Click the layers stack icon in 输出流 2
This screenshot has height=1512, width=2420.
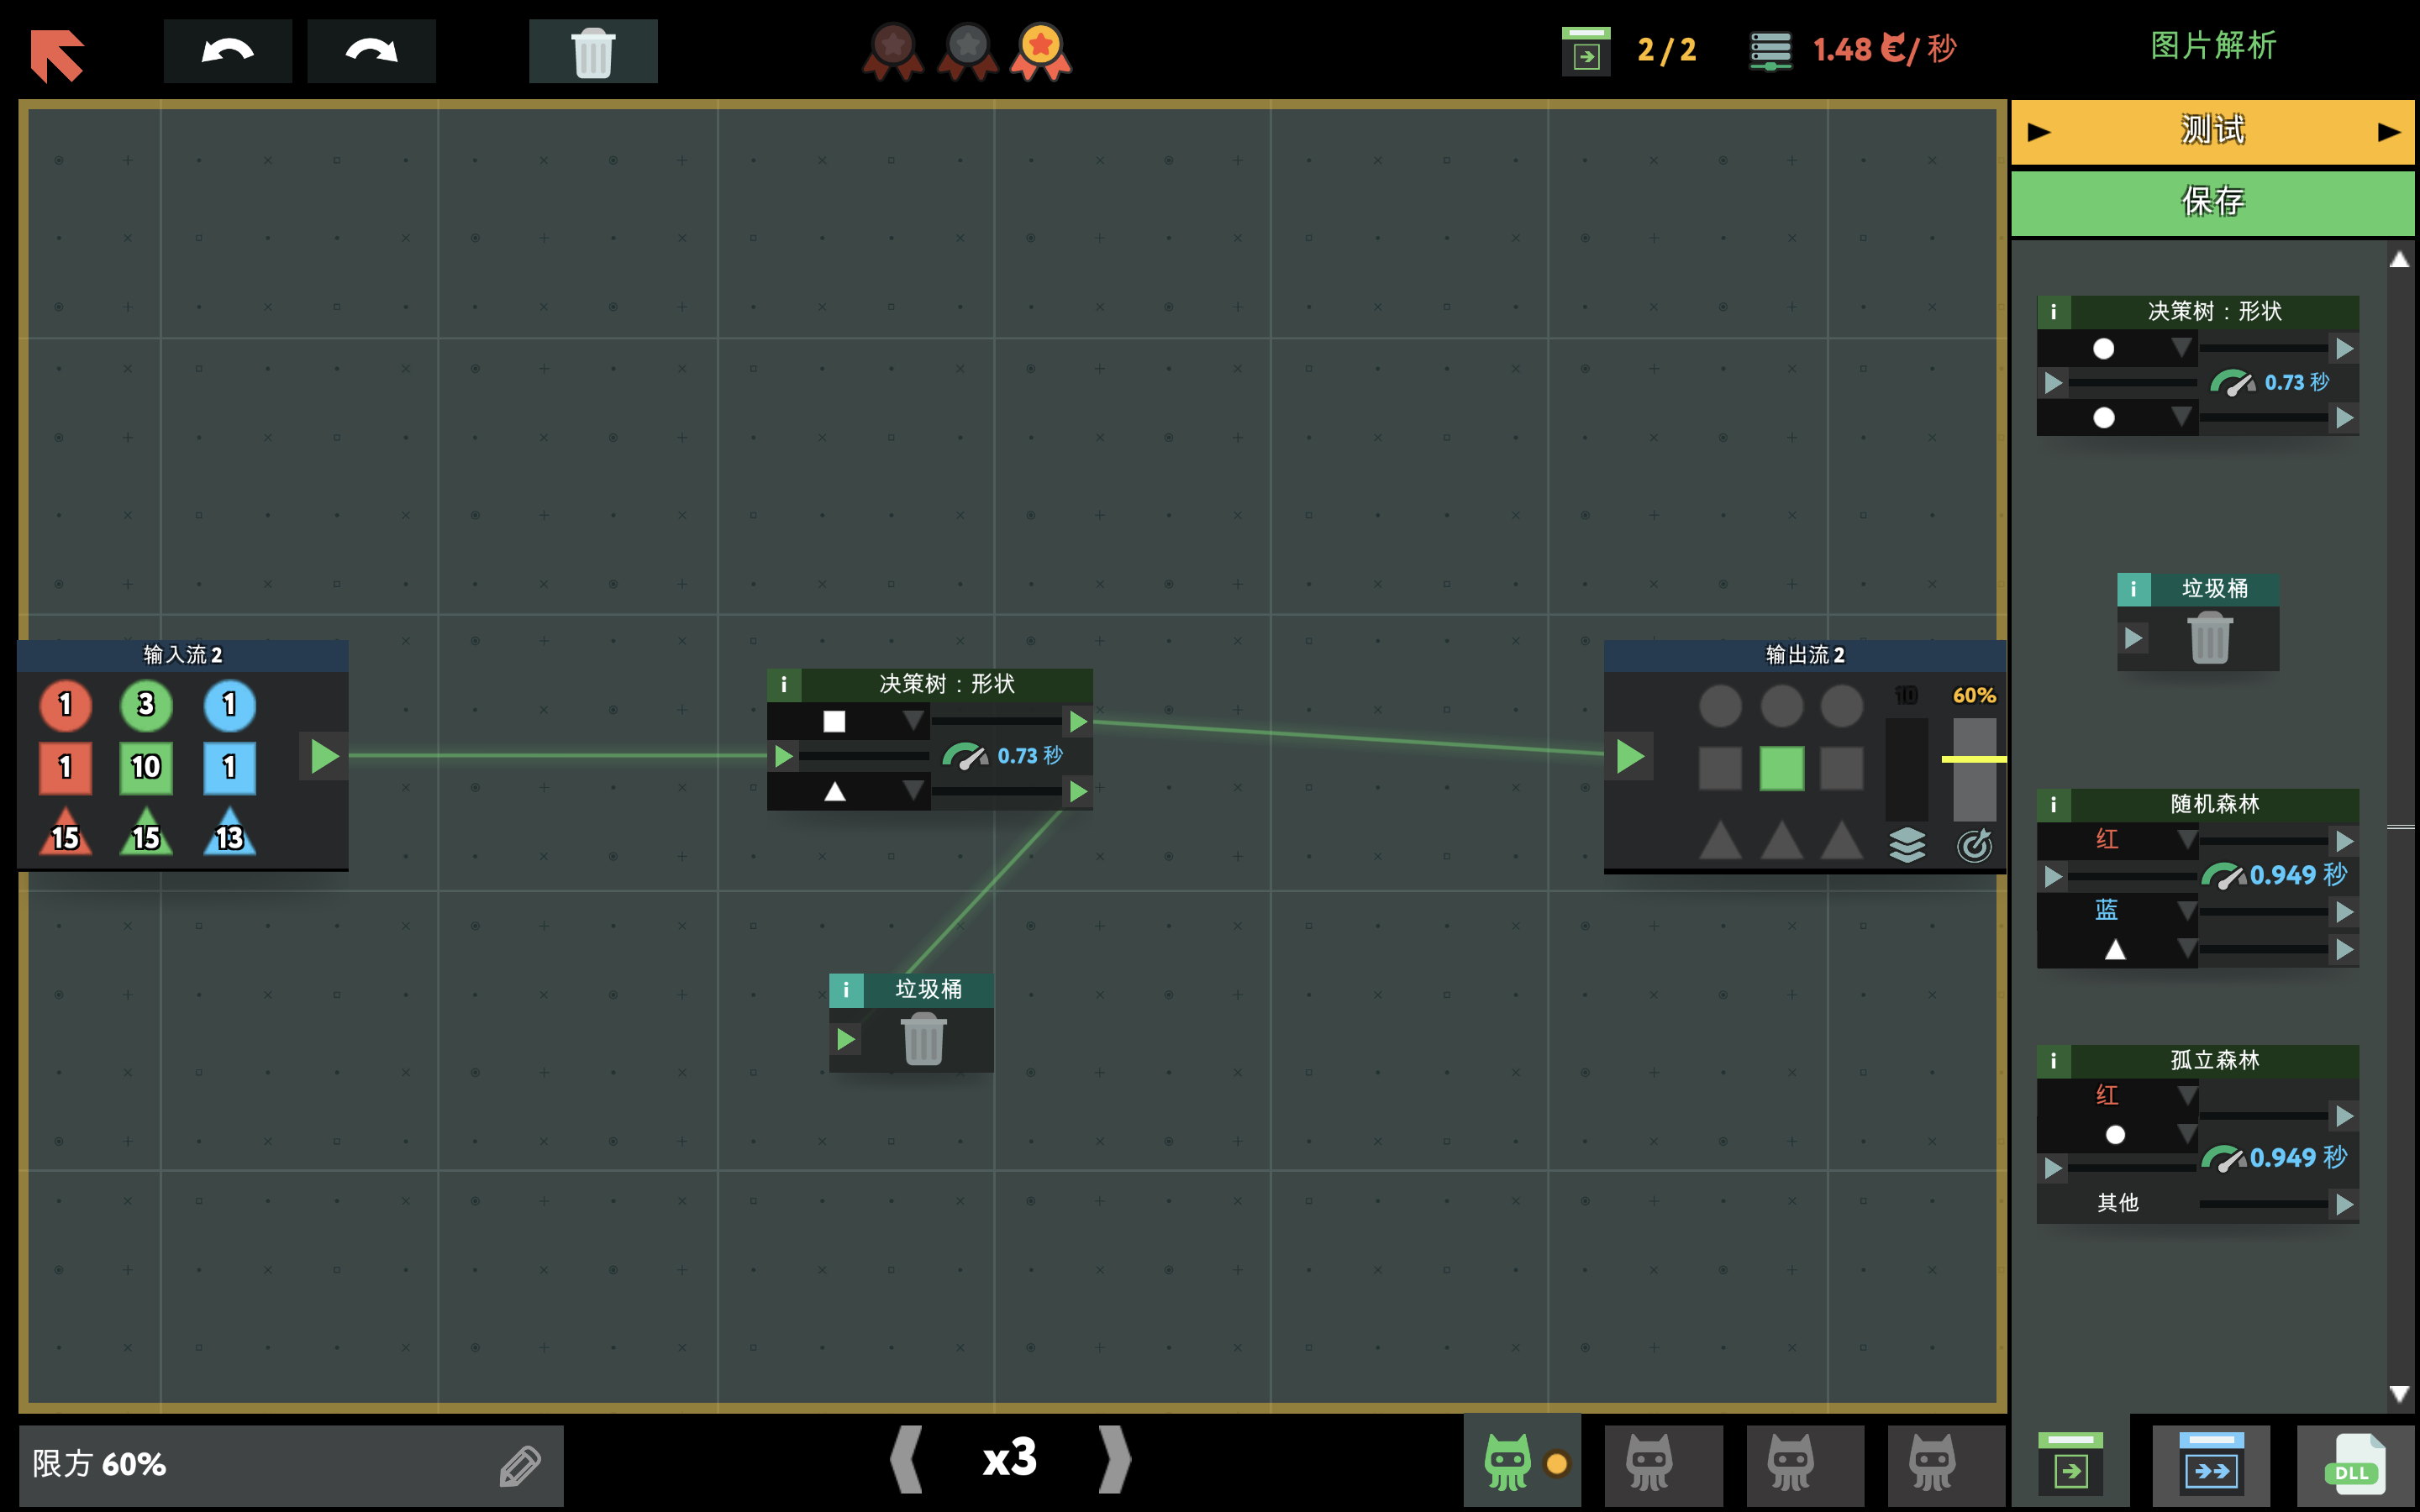coord(1907,845)
